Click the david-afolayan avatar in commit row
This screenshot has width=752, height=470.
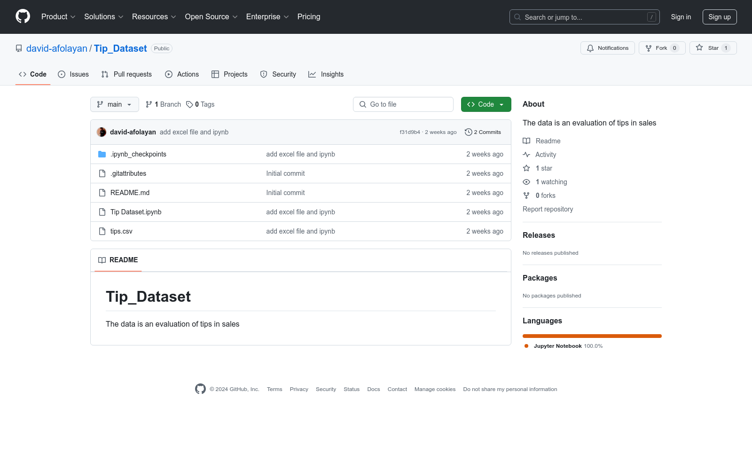(102, 132)
